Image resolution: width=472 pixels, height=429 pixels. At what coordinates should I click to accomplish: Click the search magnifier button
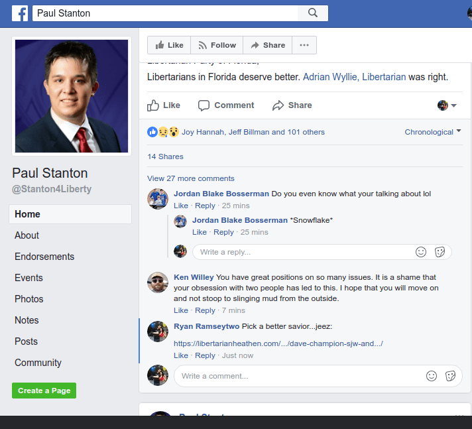313,13
